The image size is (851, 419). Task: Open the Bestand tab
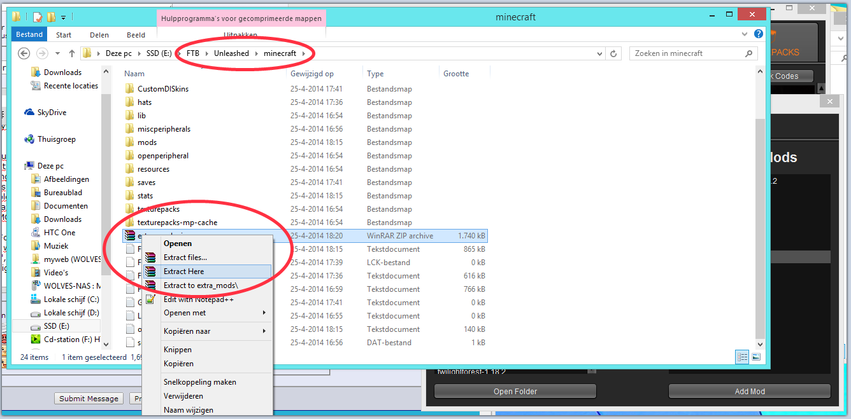point(29,34)
